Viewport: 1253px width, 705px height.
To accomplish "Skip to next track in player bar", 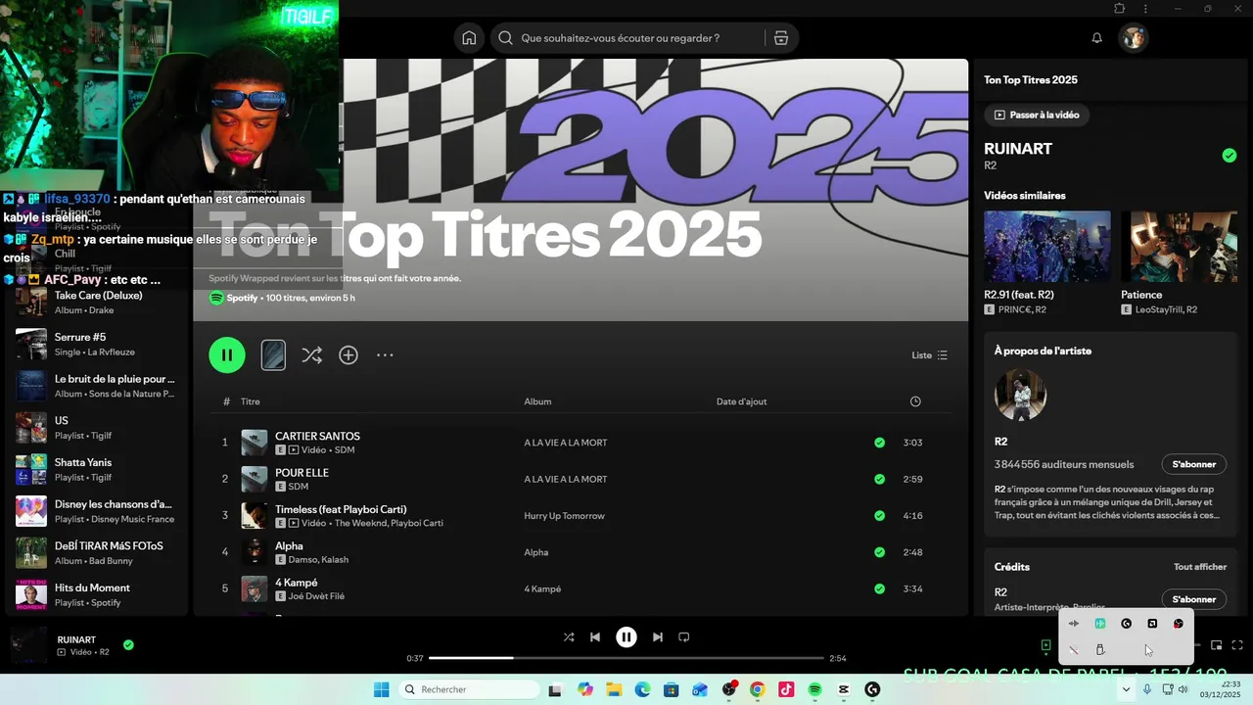I will [x=658, y=636].
